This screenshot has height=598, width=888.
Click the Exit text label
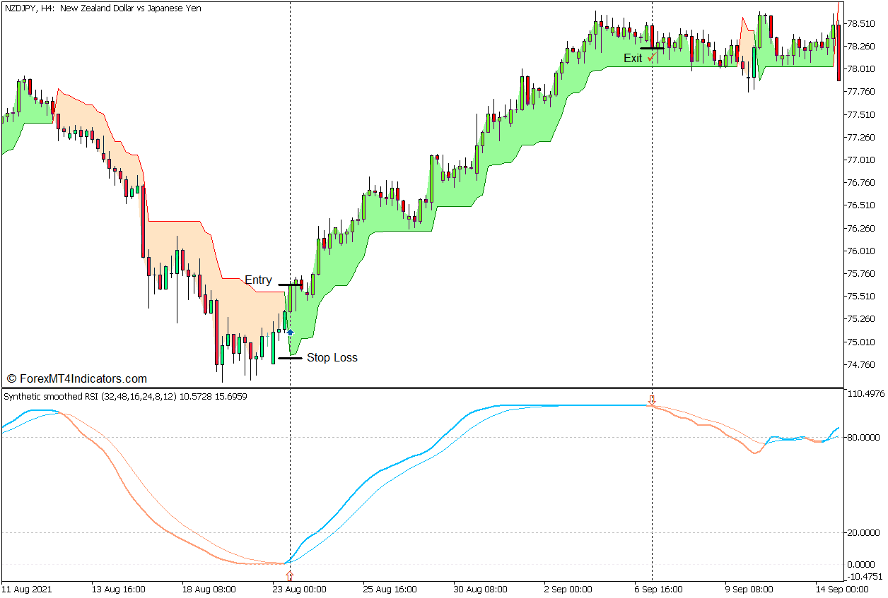point(633,59)
